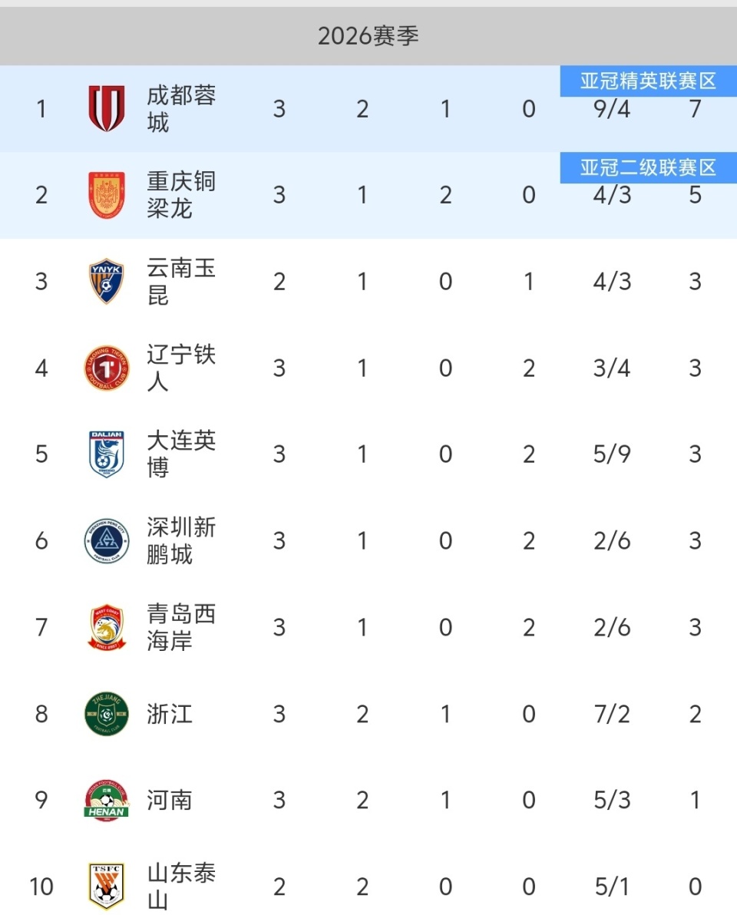Click the Chengdu Rongcheng club logo
The width and height of the screenshot is (737, 915).
pyautogui.click(x=106, y=108)
